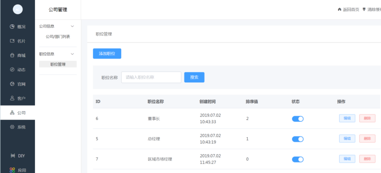Screen dimensions: 381x173
Task: Click the 公司管理 sidebar heading
Action: click(58, 10)
